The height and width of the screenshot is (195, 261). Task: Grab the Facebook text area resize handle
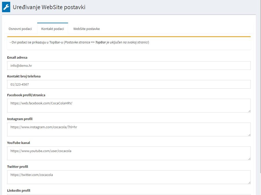point(249,111)
